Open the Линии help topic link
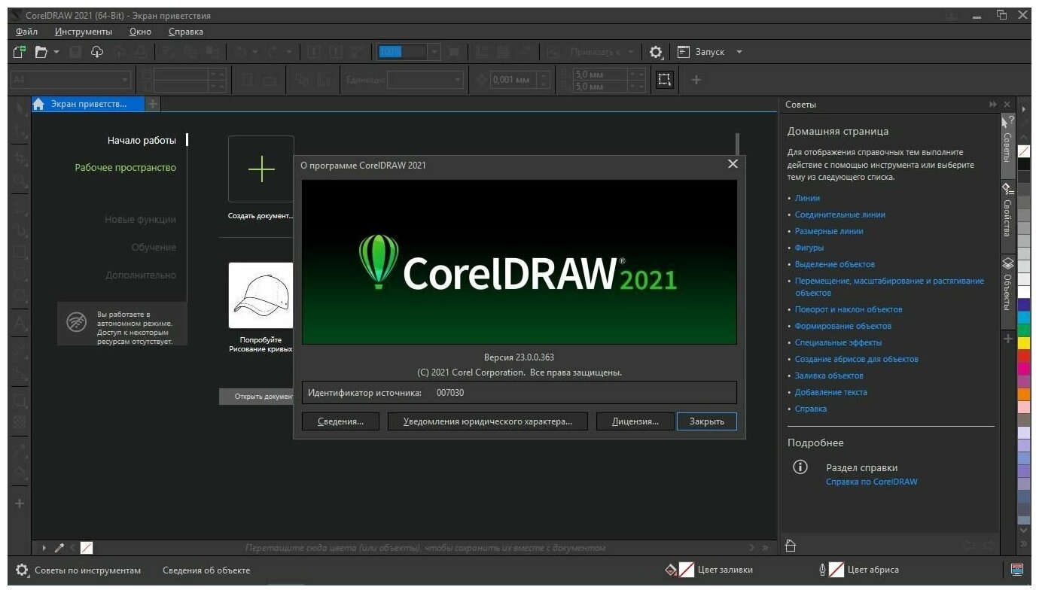Viewport: 1039px width, 593px height. click(807, 198)
